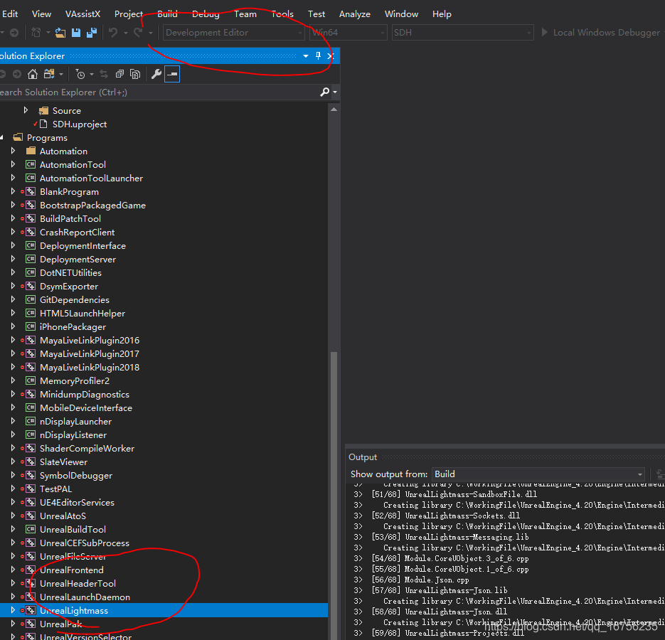Select the SymbolDebugger project
Viewport: 665px width, 640px height.
coord(76,476)
